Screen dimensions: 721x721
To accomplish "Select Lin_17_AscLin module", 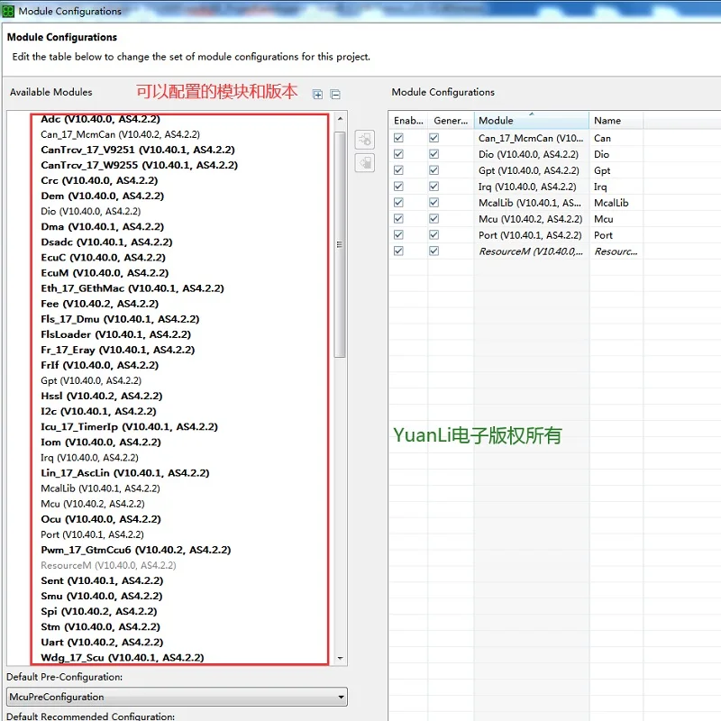I will pos(124,473).
